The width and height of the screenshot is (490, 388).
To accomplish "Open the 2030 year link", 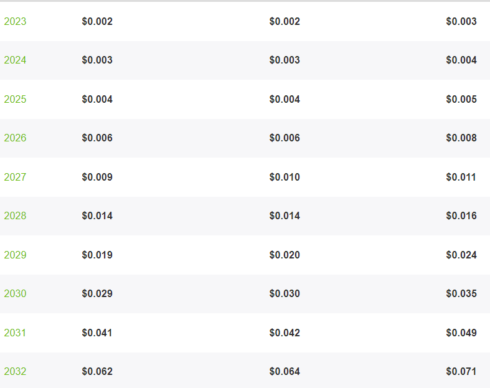I will coord(15,293).
